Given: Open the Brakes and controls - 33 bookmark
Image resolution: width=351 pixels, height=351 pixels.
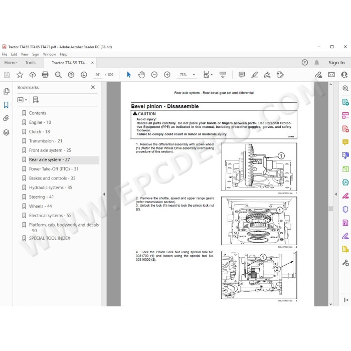Looking at the screenshot, I should [x=52, y=179].
